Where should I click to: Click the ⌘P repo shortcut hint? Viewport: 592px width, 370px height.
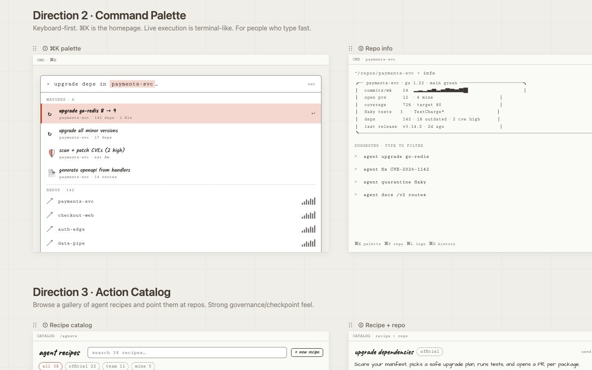394,244
